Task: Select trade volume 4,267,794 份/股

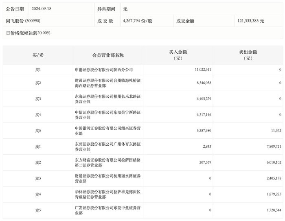Action: tap(138, 21)
